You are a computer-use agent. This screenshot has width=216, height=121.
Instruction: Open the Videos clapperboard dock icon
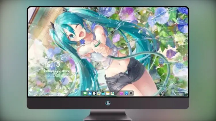pos(103,93)
